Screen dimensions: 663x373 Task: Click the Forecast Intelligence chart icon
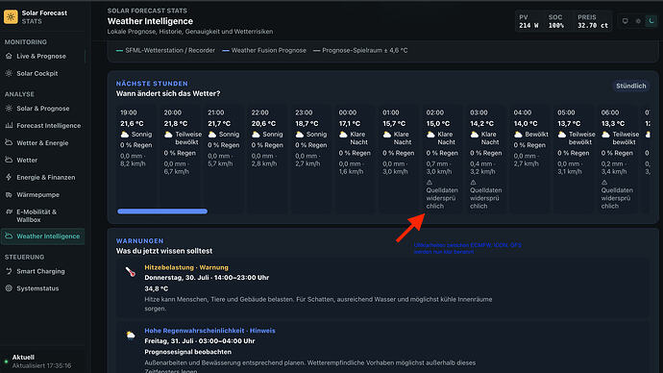(9, 126)
